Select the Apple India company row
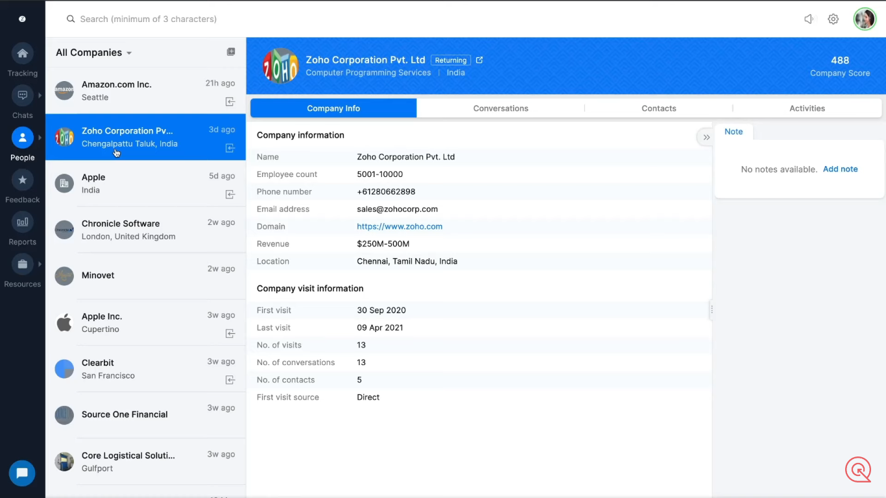Screen dimensions: 886x498 145,184
